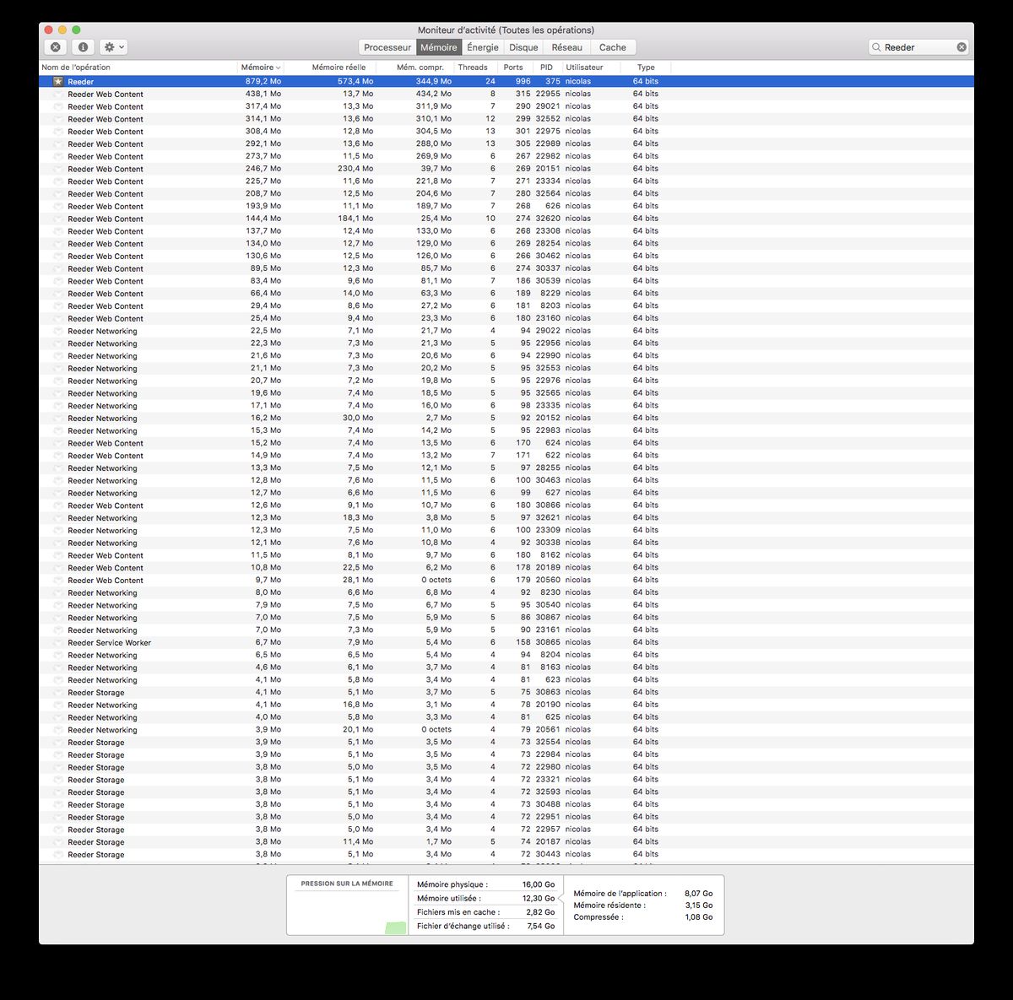Select the PID 30863 cell
1013x1000 pixels.
tap(548, 692)
